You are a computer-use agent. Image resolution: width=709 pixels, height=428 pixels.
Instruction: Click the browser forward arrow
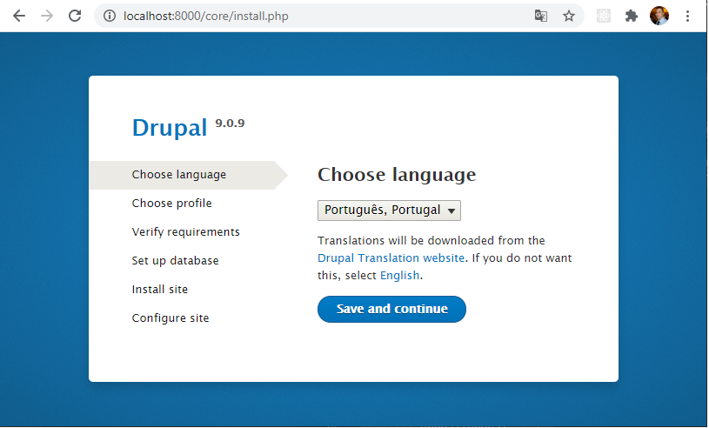point(47,17)
